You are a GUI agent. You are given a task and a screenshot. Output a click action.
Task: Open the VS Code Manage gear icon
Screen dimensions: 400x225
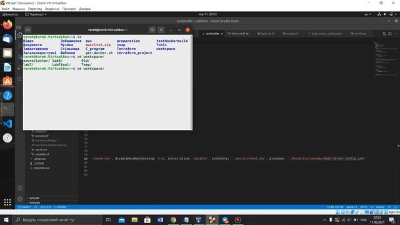click(20, 199)
